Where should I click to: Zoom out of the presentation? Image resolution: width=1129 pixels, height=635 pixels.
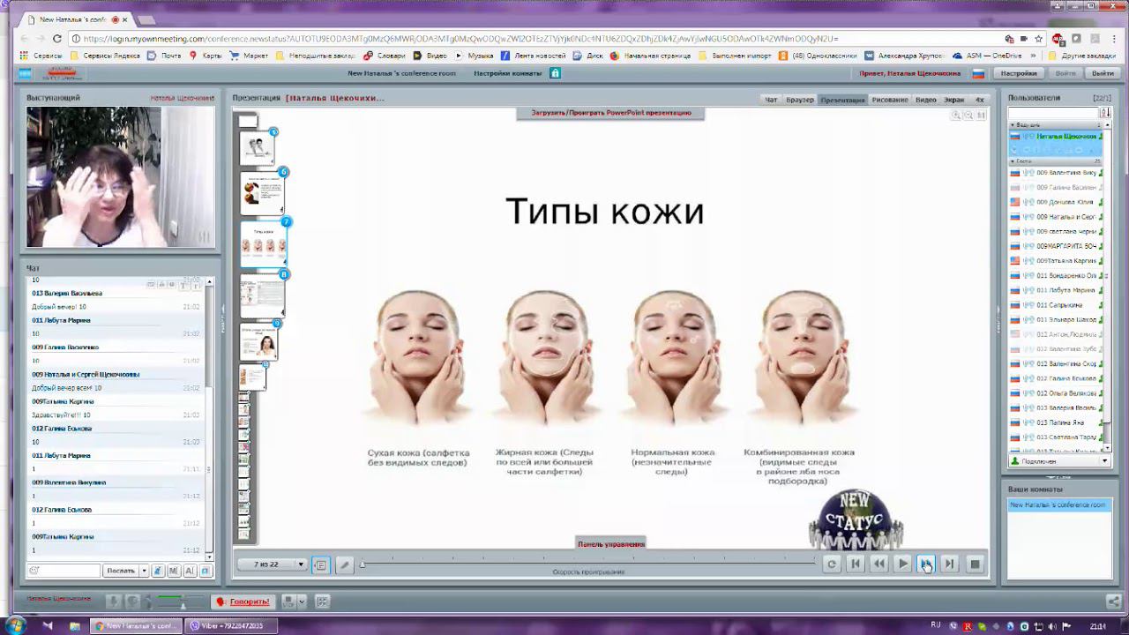(x=968, y=116)
